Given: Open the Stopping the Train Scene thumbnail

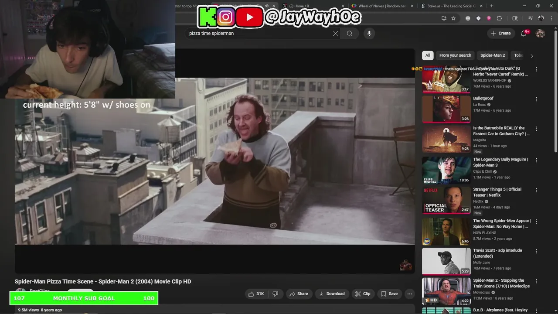Looking at the screenshot, I should [446, 291].
